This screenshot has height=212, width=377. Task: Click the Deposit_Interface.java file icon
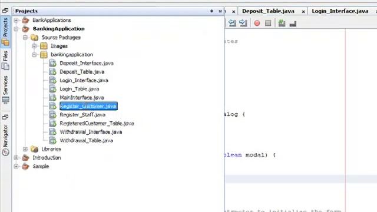tap(52, 63)
